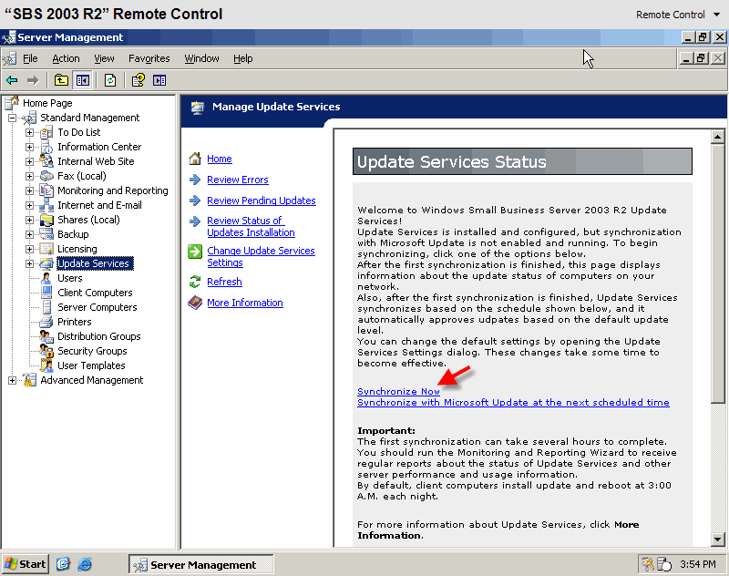Click the Refresh toolbar icon
729x576 pixels.
point(110,80)
